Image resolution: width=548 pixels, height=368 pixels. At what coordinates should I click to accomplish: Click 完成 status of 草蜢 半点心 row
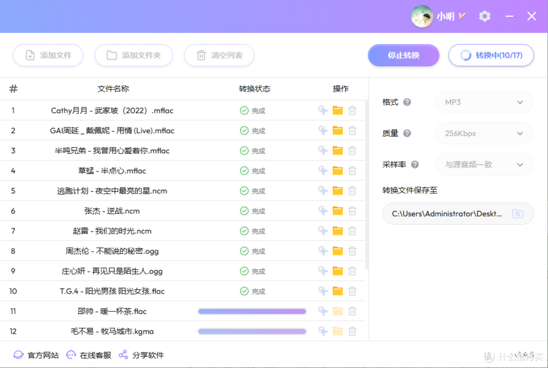(253, 171)
